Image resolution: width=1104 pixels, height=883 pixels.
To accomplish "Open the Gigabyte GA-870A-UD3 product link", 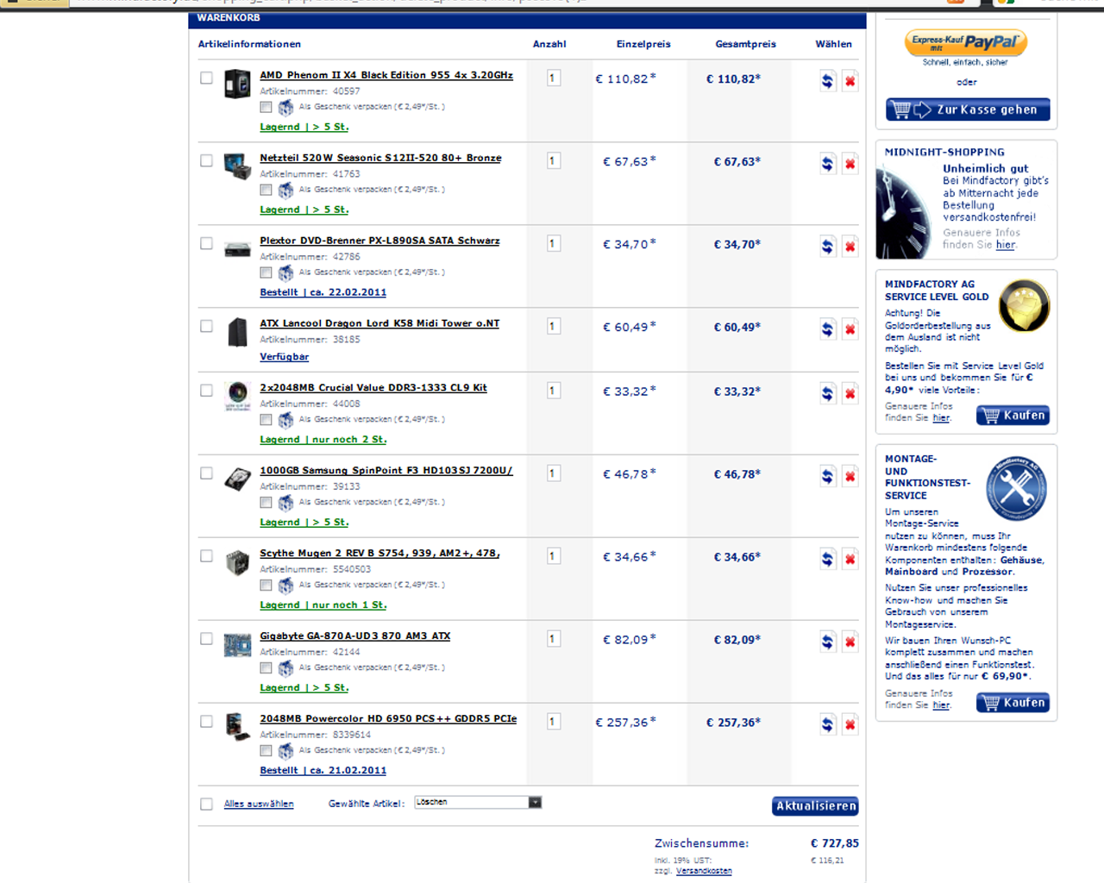I will tap(355, 636).
